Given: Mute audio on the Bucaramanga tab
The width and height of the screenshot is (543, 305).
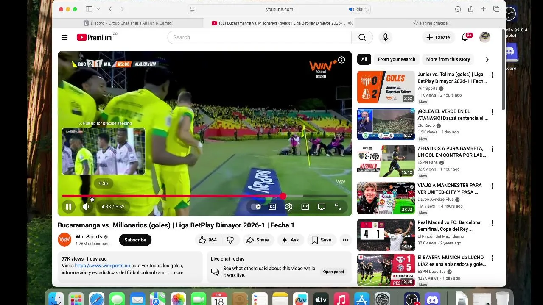Looking at the screenshot, I should 350,23.
